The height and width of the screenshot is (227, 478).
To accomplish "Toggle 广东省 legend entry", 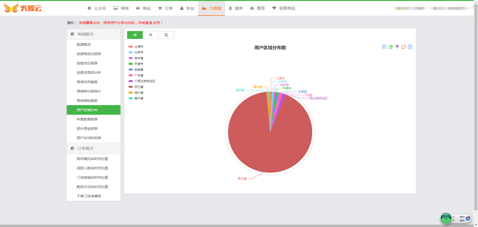I will tap(136, 75).
